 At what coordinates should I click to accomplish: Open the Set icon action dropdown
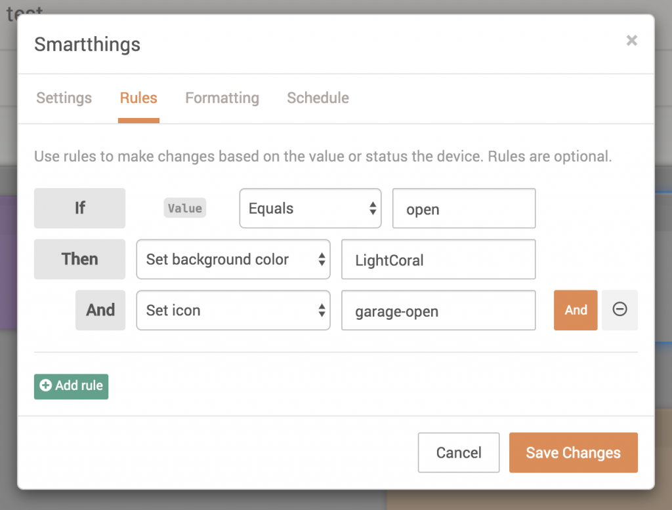233,311
